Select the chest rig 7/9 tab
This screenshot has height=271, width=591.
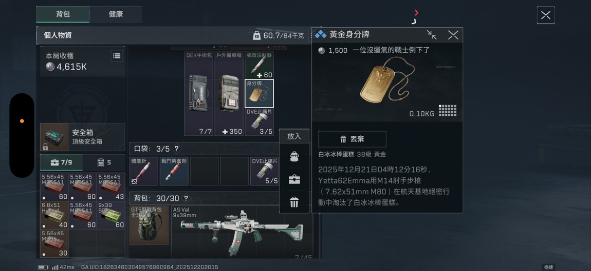tap(61, 162)
